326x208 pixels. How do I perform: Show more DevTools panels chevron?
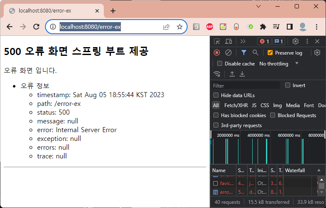(x=243, y=41)
